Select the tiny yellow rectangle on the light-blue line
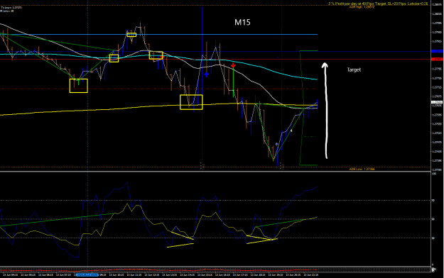The image size is (444, 278). coord(131,35)
